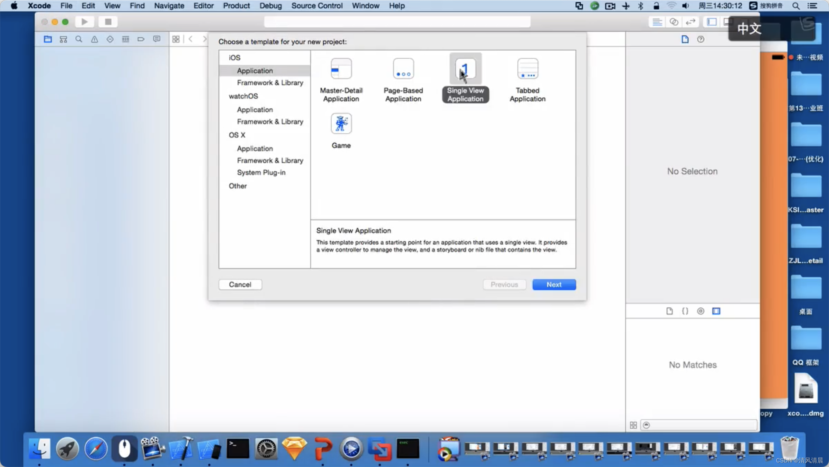The image size is (829, 467).
Task: Click the Xcode activity status bar
Action: (397, 22)
